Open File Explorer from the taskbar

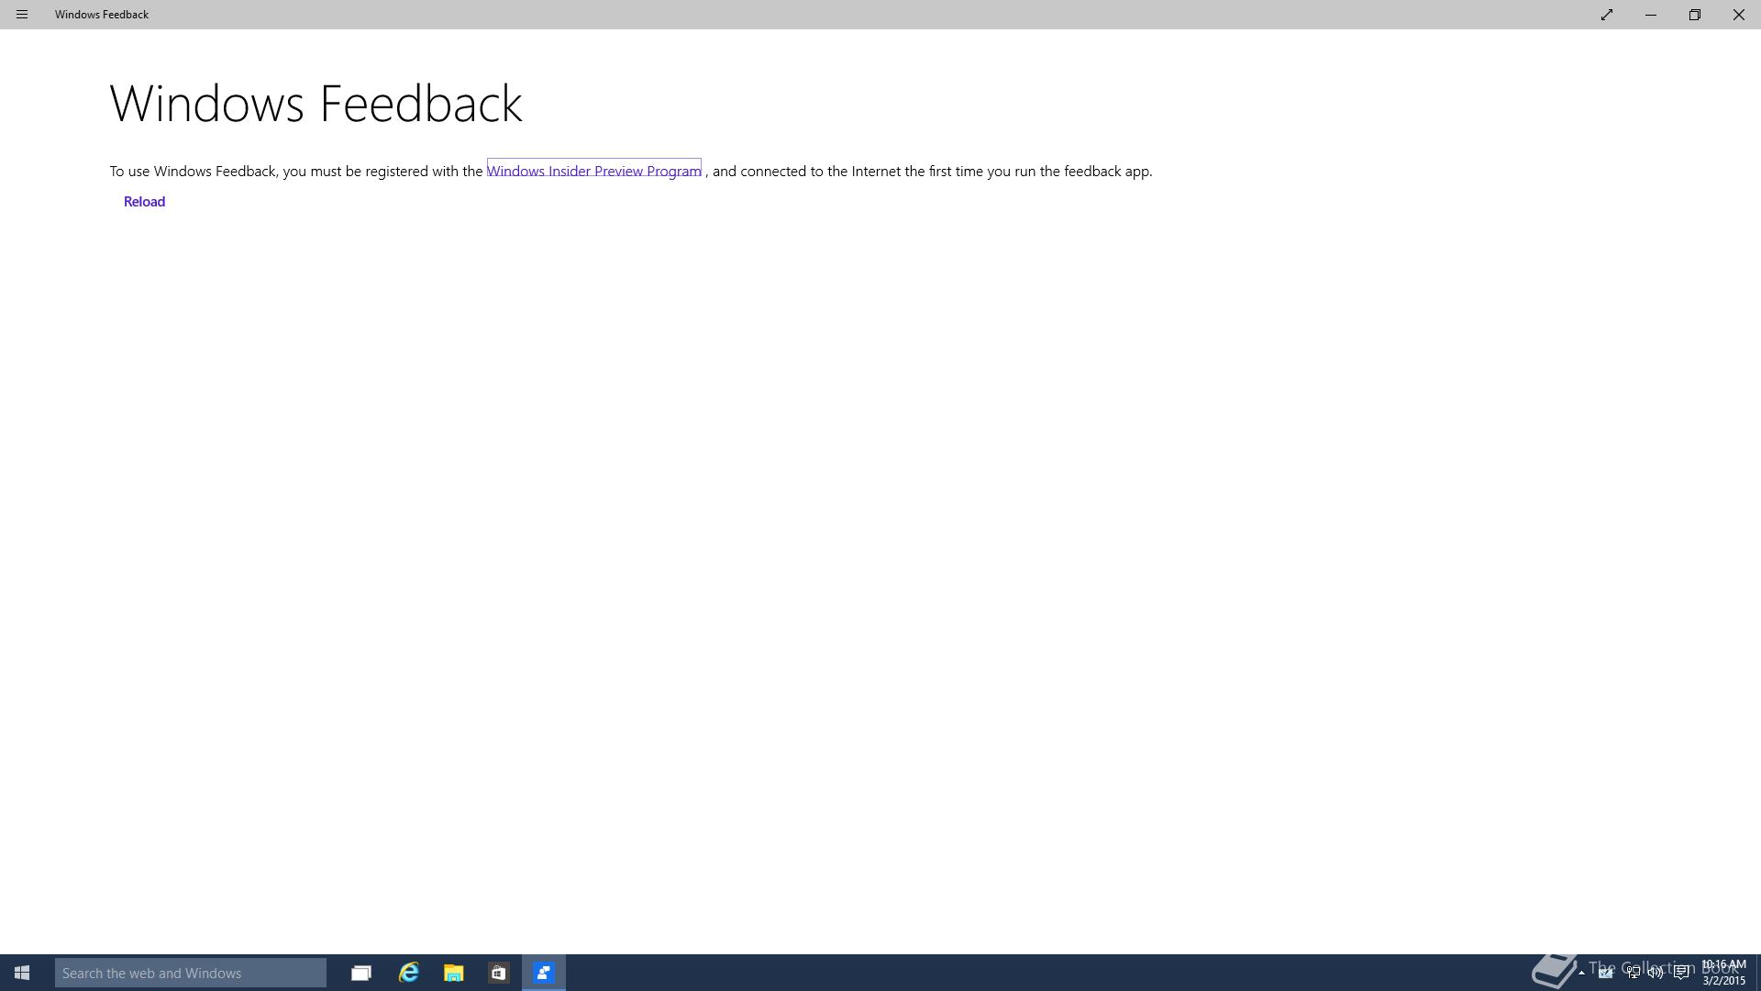tap(453, 973)
